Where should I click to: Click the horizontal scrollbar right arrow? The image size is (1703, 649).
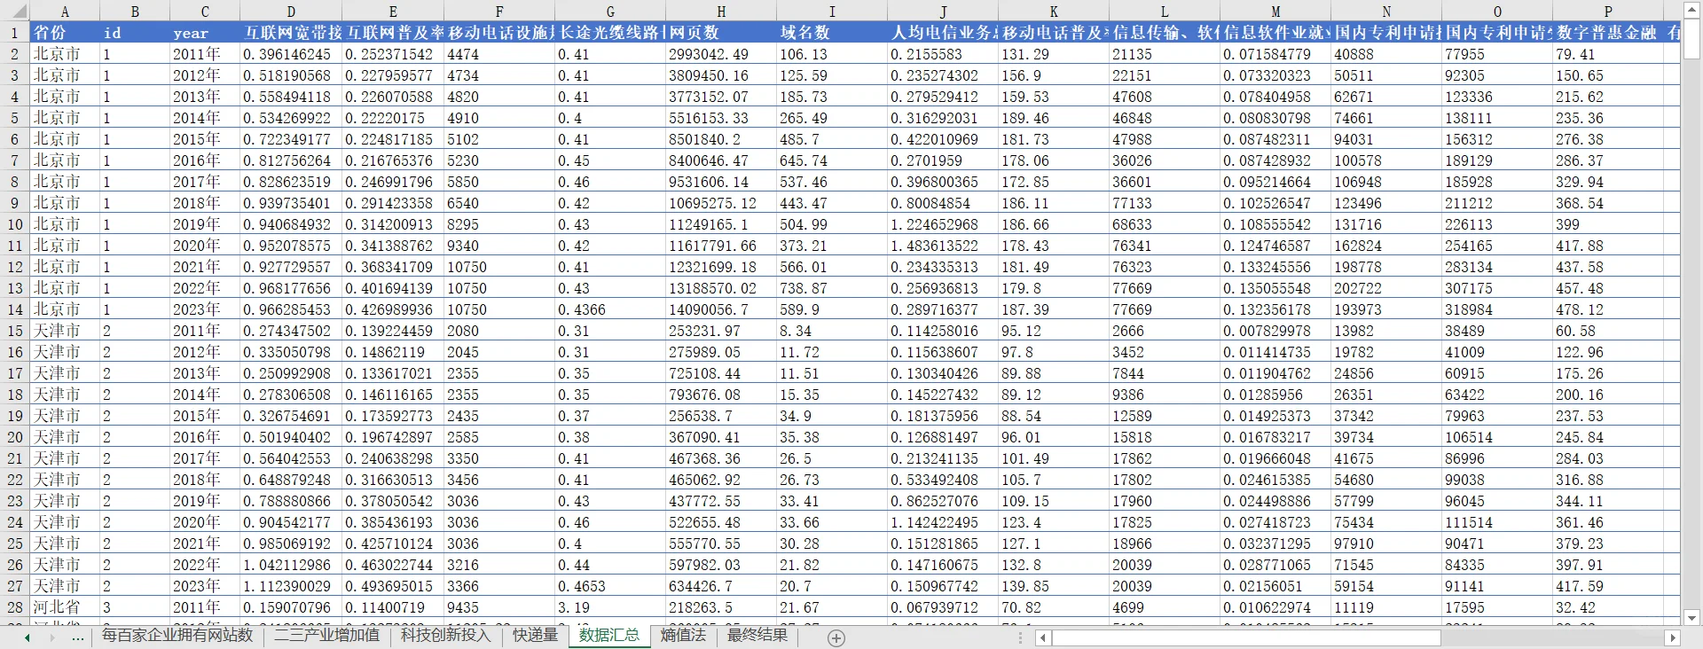[1673, 637]
